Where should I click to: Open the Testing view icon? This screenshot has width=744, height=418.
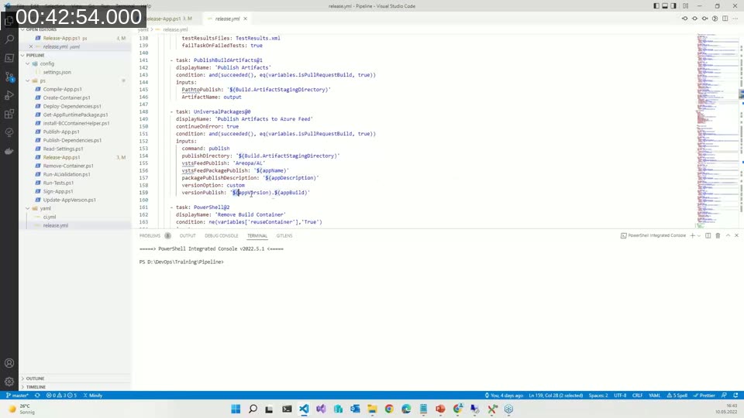9,132
